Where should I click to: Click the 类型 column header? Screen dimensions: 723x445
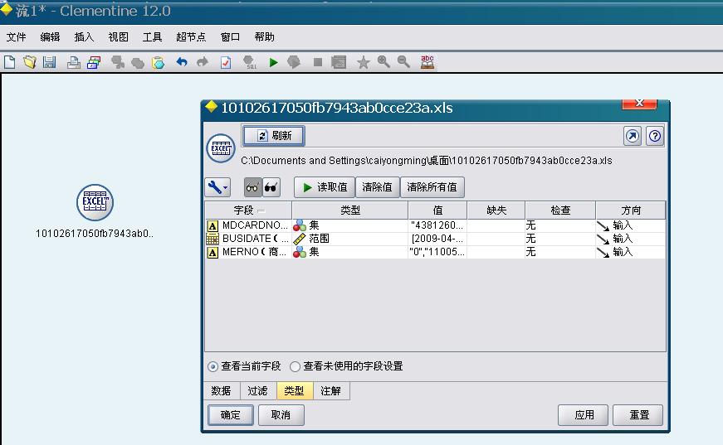coord(350,210)
